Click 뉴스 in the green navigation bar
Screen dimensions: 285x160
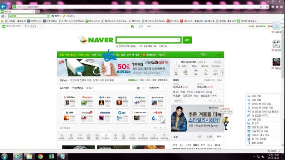99,55
